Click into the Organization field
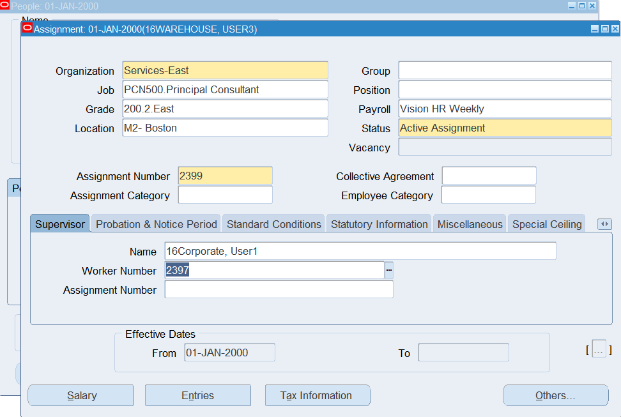The image size is (621, 417). pos(225,71)
